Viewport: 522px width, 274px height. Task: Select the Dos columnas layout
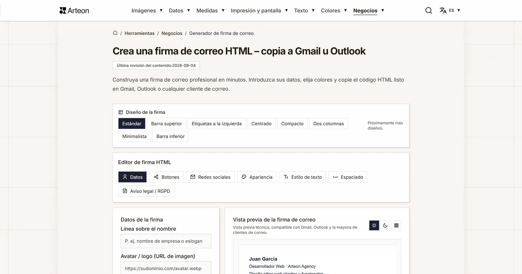click(x=328, y=124)
